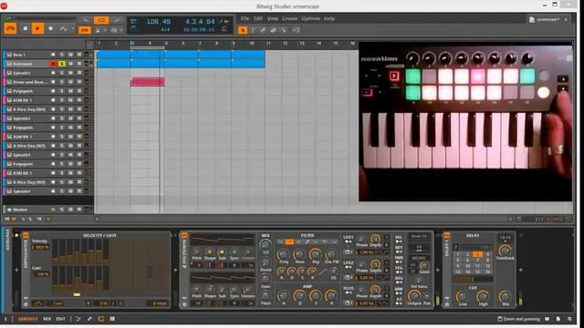
Task: Toggle the Delay device power button
Action: coord(446,235)
